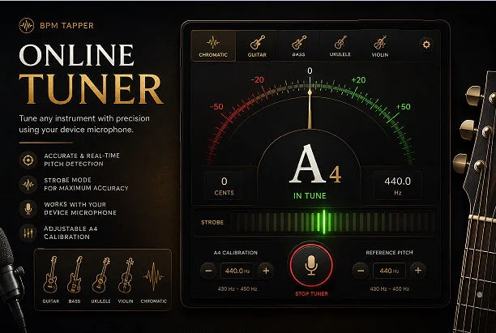Click the REFERENCE PITCH label
The width and height of the screenshot is (496, 333).
click(x=389, y=252)
